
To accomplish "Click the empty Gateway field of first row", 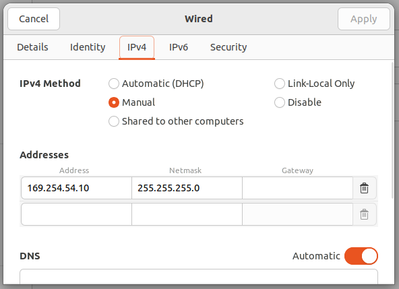I will click(297, 188).
